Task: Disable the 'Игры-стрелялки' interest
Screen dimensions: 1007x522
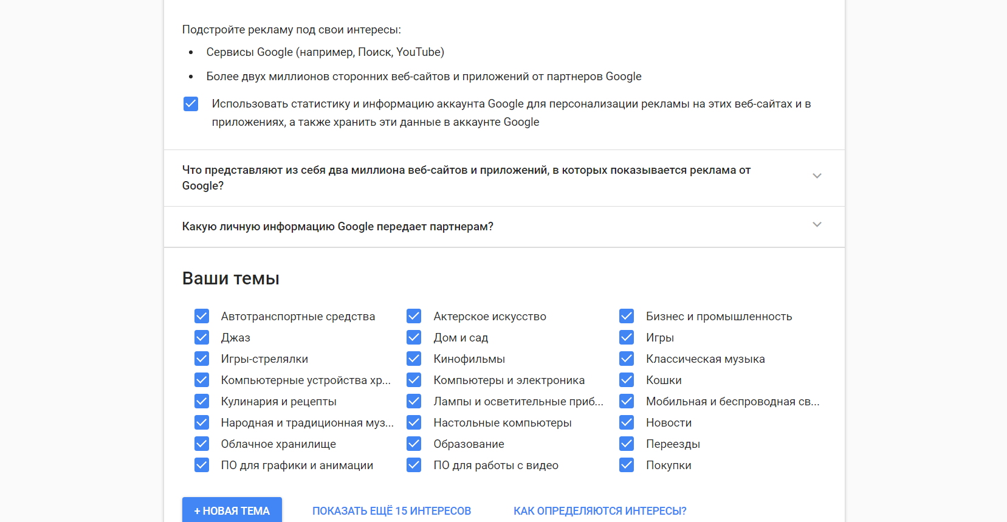Action: (x=202, y=359)
